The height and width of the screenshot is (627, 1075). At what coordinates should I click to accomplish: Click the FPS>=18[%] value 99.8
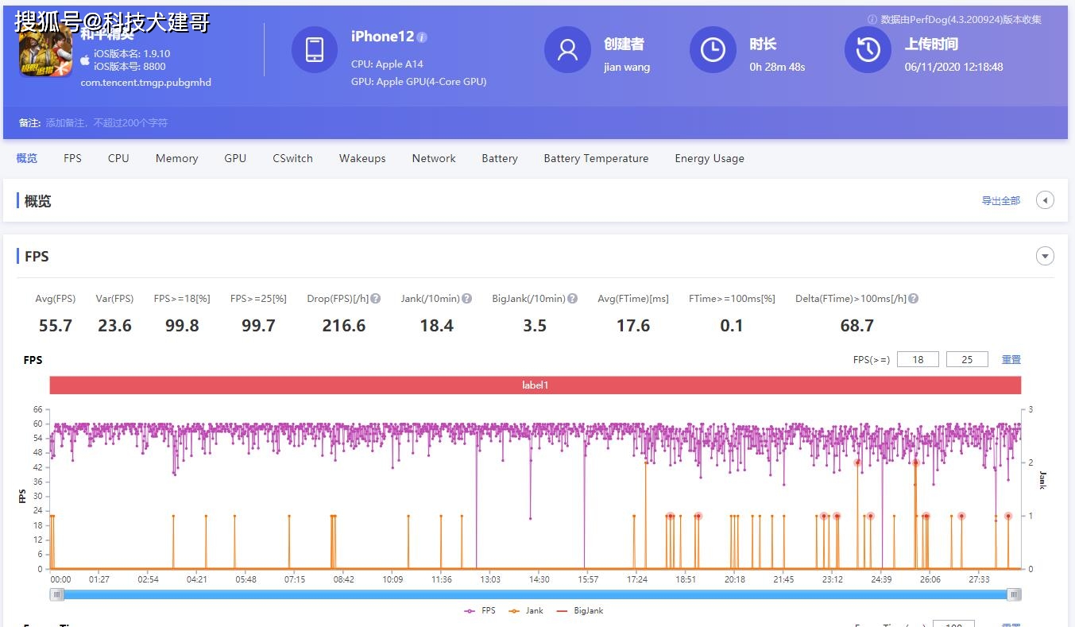click(182, 326)
